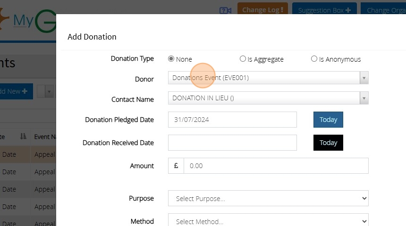Open the Donor dropdown list
This screenshot has height=226, width=406.
[x=268, y=78]
